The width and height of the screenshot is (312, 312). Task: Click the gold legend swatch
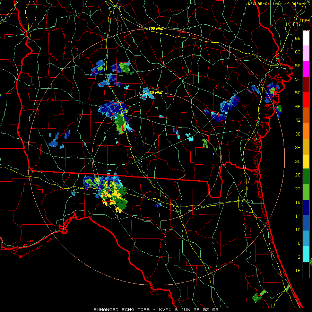click(x=306, y=147)
